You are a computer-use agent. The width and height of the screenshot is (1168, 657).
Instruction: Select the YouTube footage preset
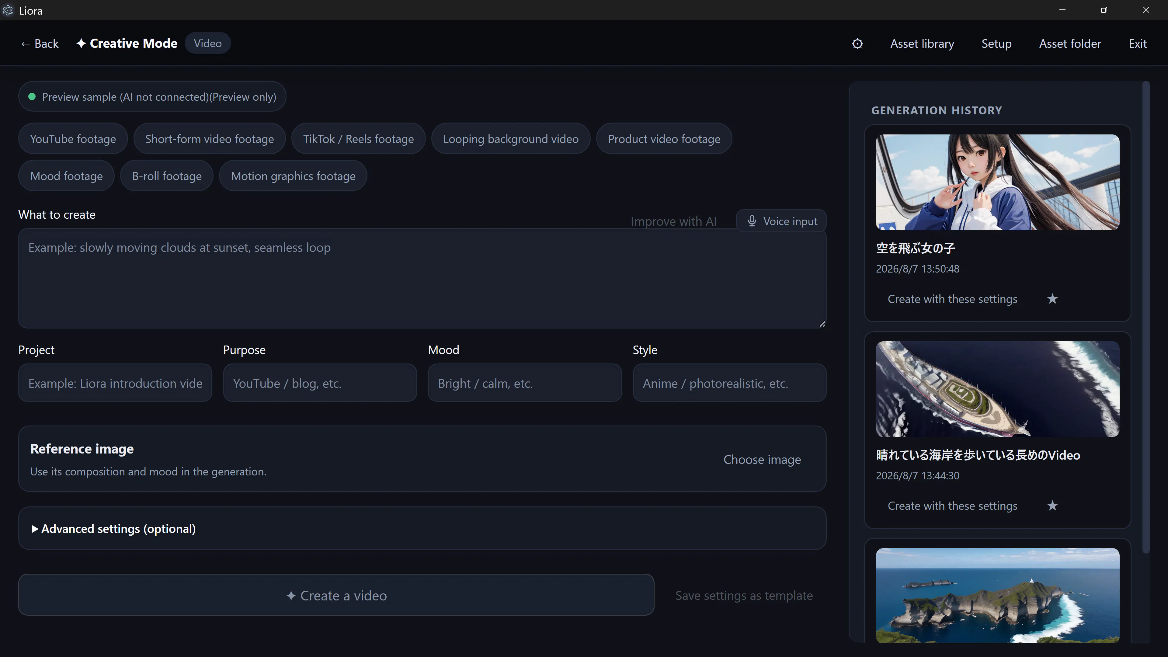pos(73,139)
